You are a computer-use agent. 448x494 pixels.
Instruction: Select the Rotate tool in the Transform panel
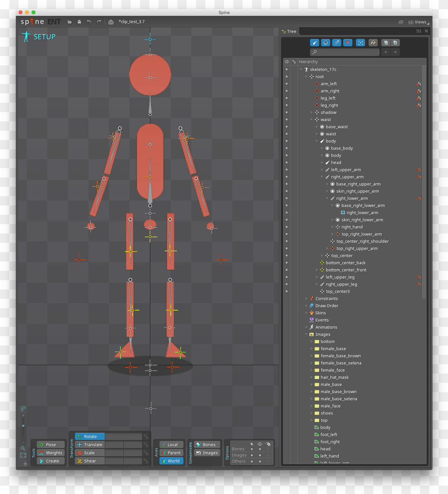(x=90, y=436)
